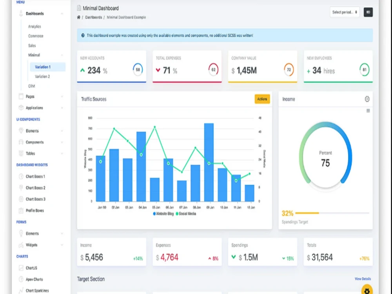Click the floating gear button at bottom right
Viewport: 392px width, 294px height.
coord(367,290)
